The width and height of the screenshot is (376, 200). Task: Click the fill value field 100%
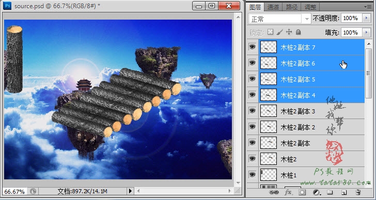pos(352,32)
